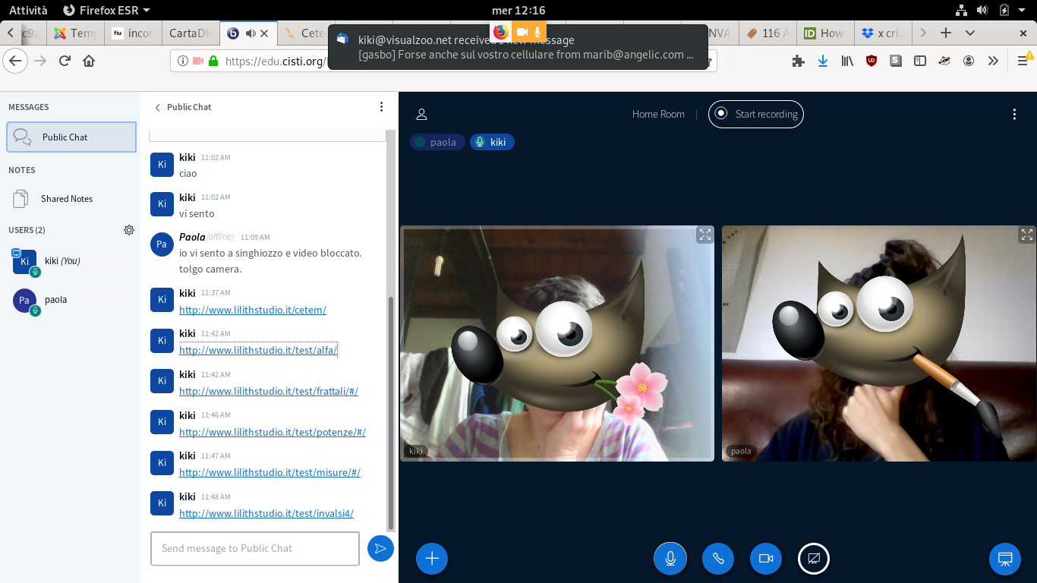Screen dimensions: 1037x583
Task: Send the chat message with the arrow button
Action: pos(380,548)
